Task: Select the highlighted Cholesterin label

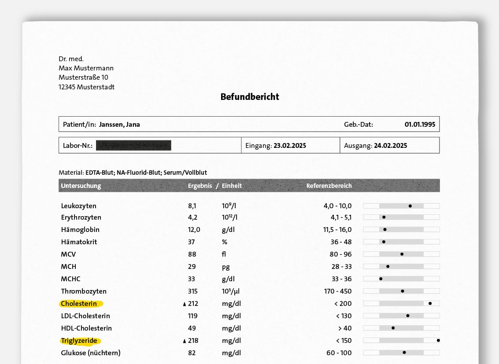Action: pos(79,304)
